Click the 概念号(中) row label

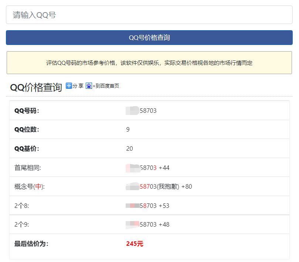29,187
